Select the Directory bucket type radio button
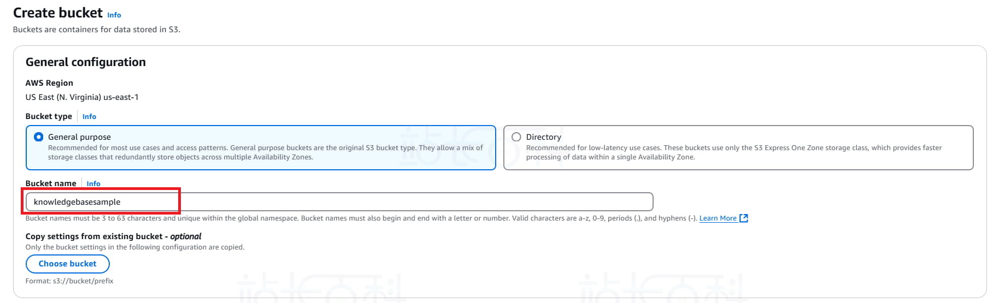 [x=516, y=137]
